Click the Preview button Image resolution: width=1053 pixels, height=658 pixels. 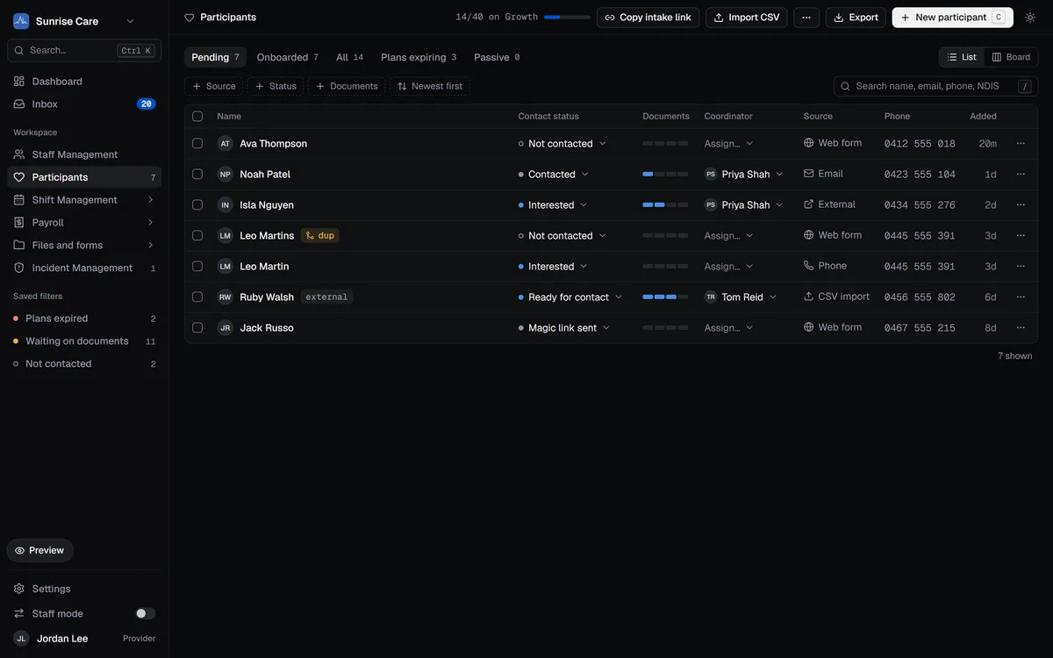click(39, 551)
